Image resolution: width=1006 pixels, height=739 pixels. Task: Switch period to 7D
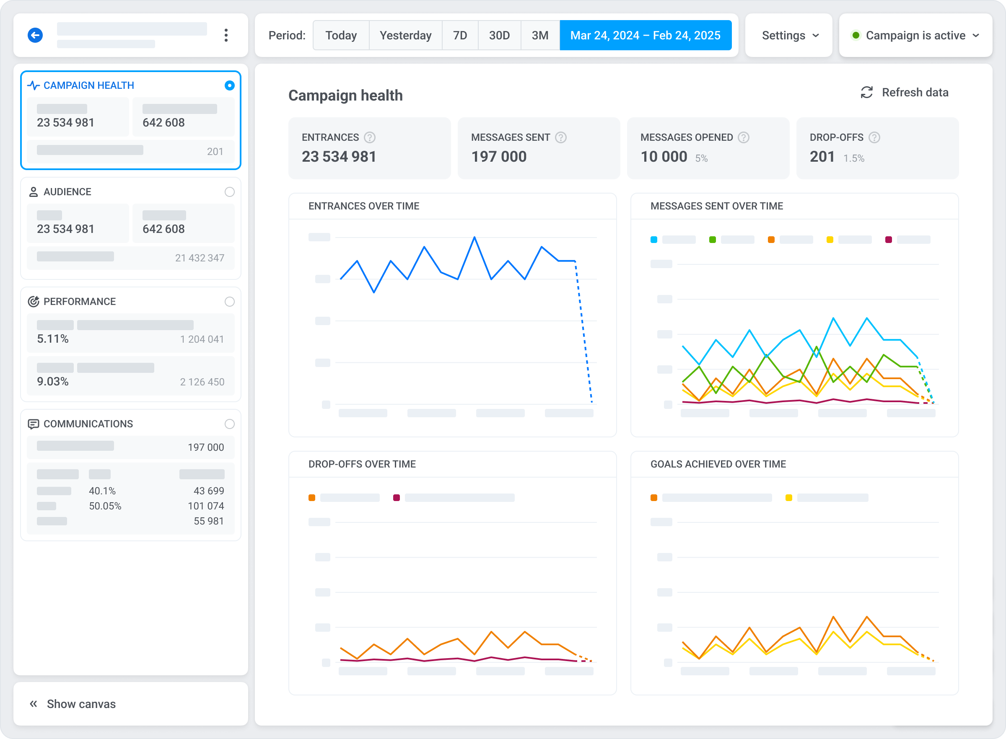(x=459, y=35)
